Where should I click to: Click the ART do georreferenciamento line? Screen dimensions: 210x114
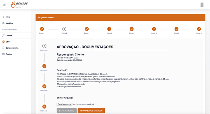pyautogui.click(x=69, y=86)
